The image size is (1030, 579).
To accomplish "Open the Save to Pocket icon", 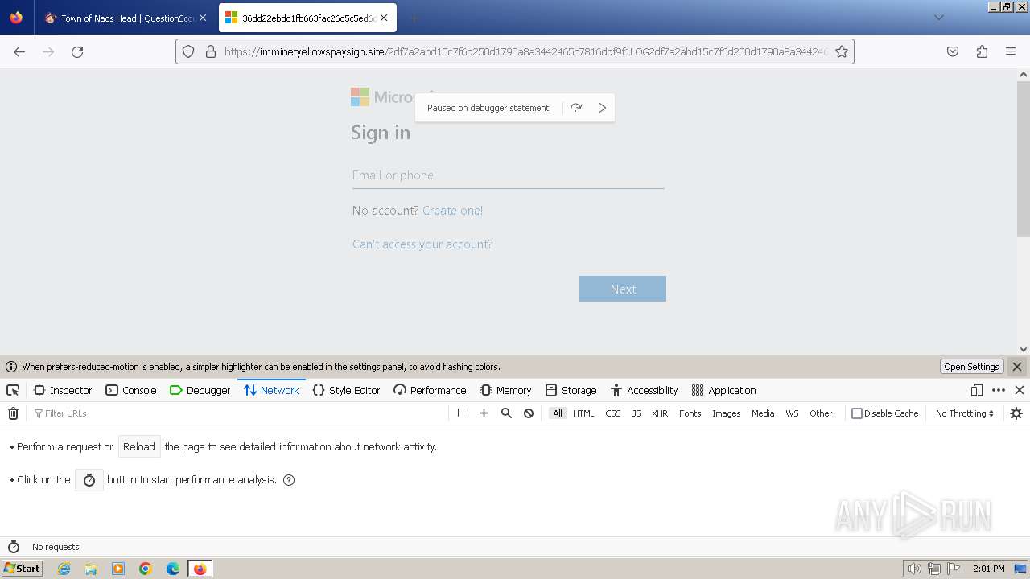I will 953,51.
